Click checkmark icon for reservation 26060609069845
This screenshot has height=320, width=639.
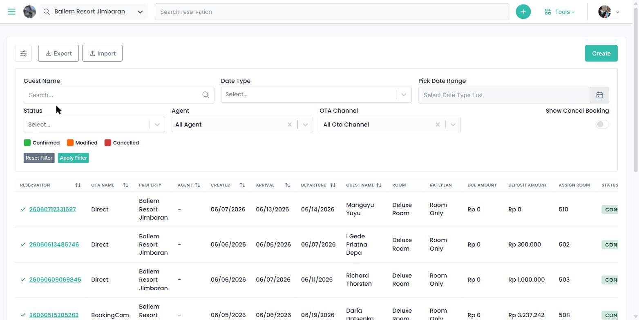point(23,280)
